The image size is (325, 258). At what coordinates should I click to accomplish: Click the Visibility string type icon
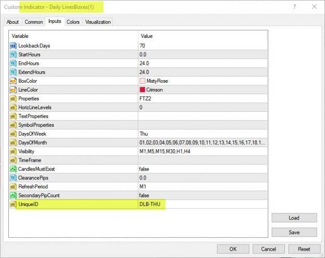point(13,151)
